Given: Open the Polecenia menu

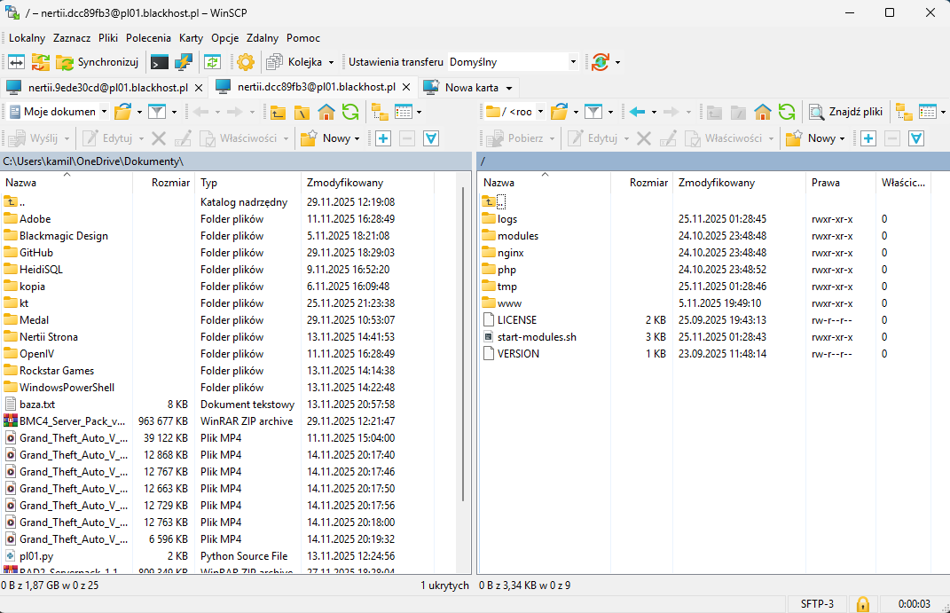Looking at the screenshot, I should click(x=148, y=37).
